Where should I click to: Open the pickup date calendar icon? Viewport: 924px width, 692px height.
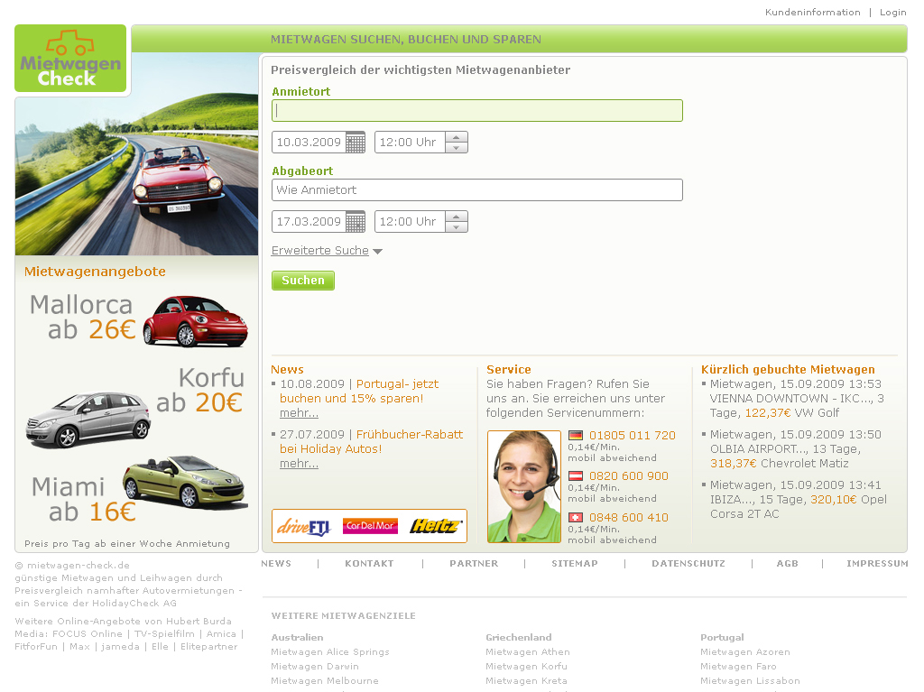coord(356,142)
